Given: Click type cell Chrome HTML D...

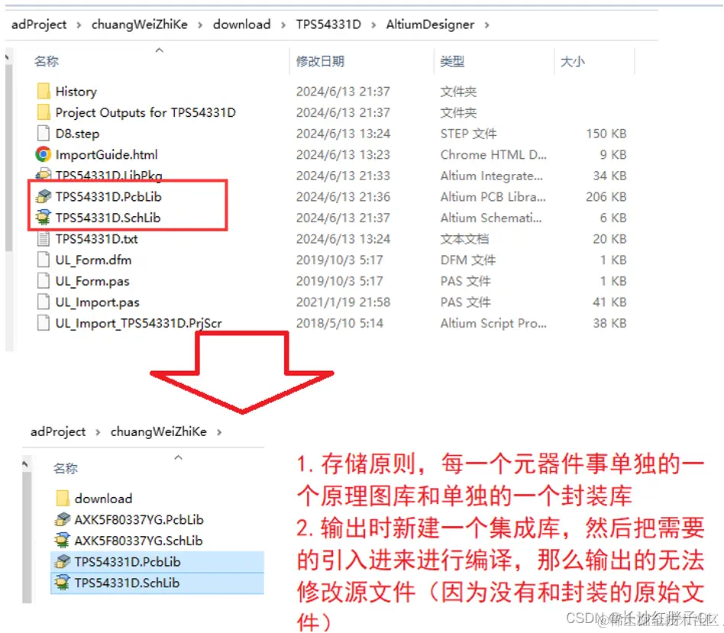Looking at the screenshot, I should (x=493, y=155).
